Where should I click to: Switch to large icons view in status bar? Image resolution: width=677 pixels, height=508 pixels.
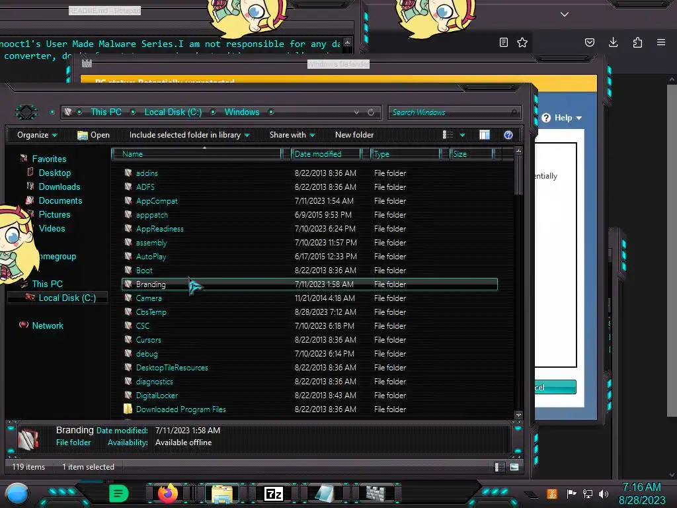pos(514,466)
